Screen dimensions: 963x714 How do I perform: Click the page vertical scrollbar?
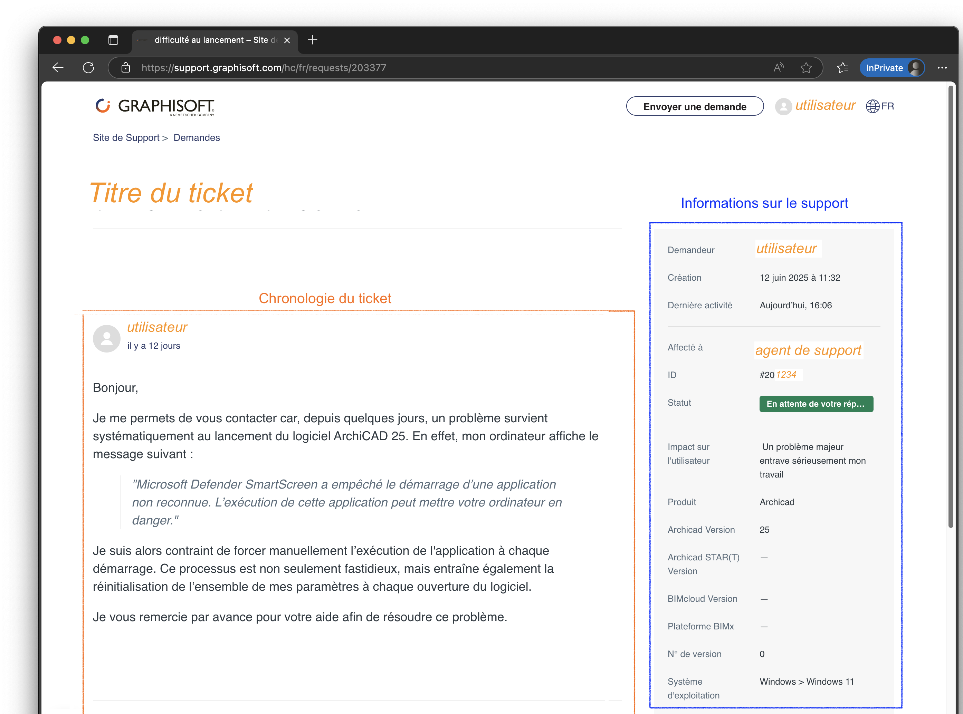(x=951, y=307)
